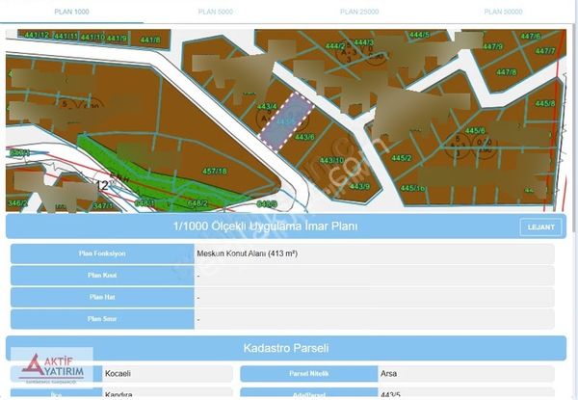Select the PLAN 25000 tab
Screen dimensions: 578x400
click(x=359, y=12)
